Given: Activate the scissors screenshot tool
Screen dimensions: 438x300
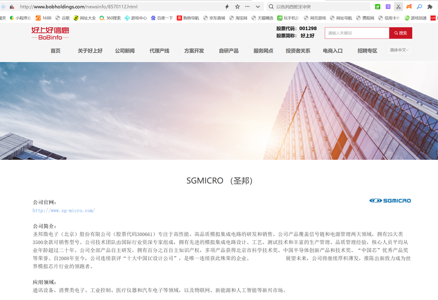Looking at the screenshot, I should (398, 7).
